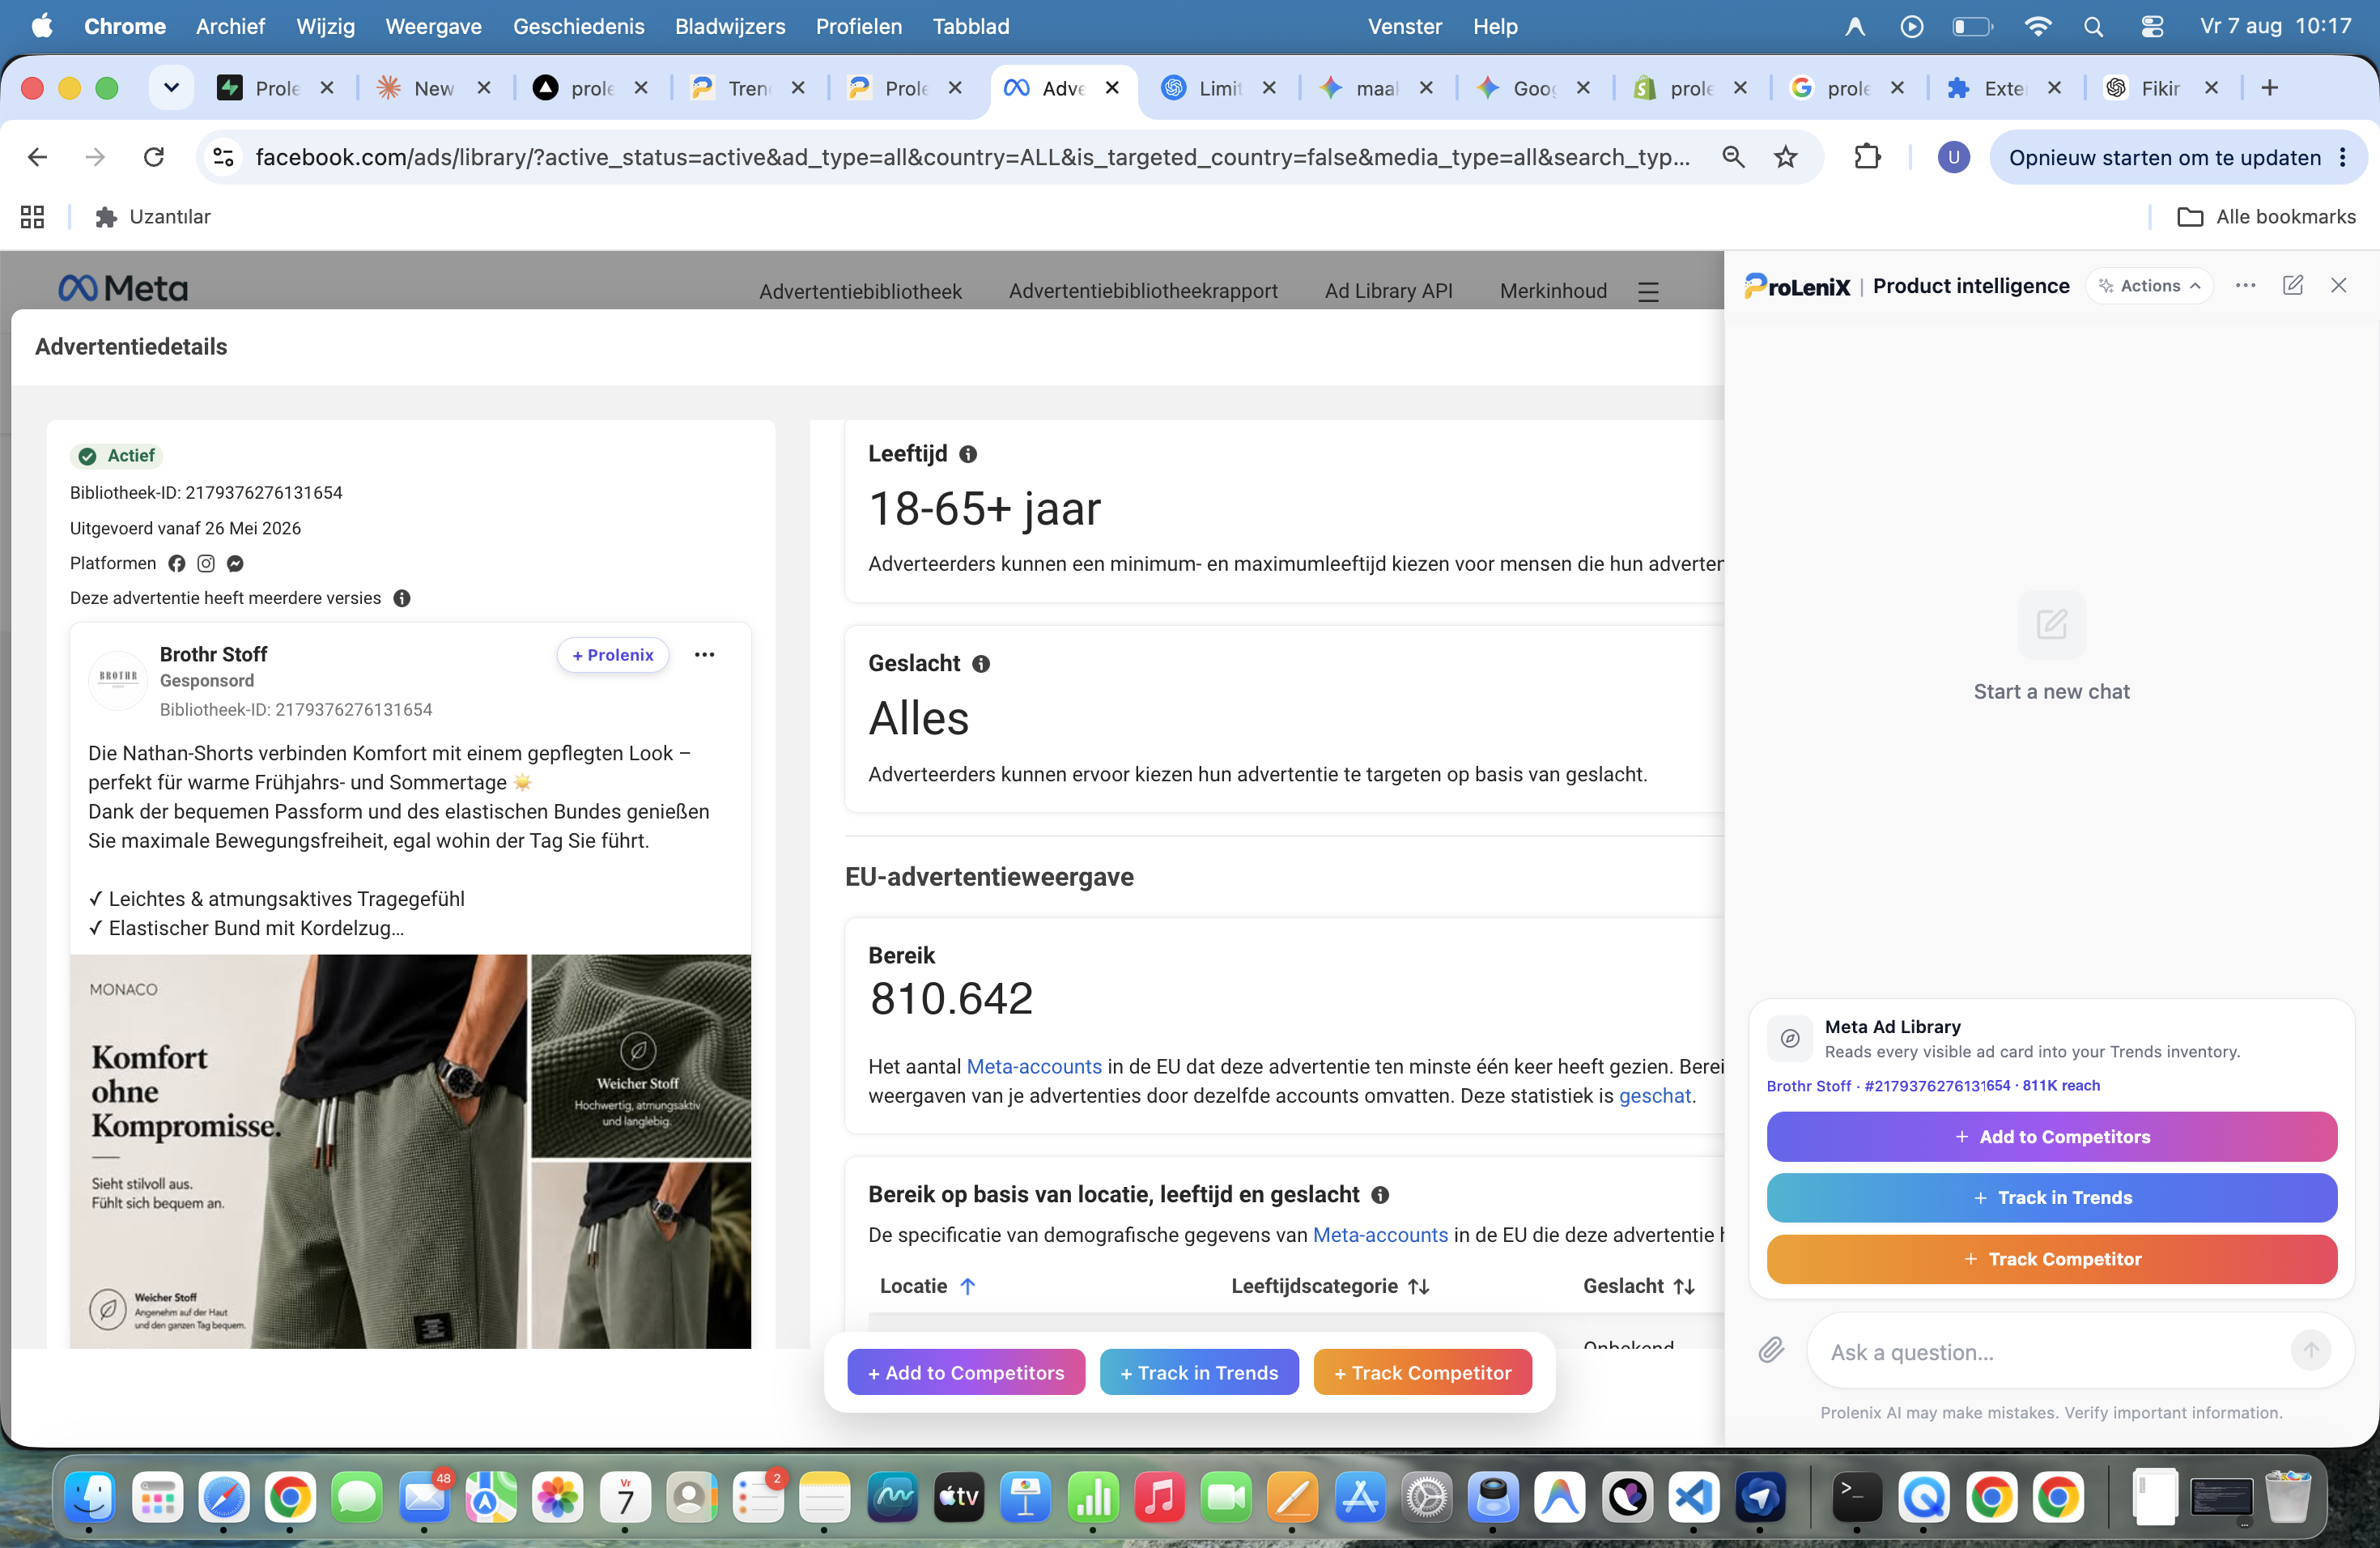
Task: Click Track Competitor in Prolenix panel
Action: click(x=2051, y=1259)
